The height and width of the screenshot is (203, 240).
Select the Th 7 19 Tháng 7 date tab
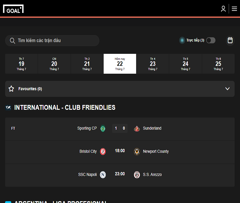21,64
